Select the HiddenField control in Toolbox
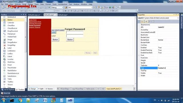 [13, 37]
